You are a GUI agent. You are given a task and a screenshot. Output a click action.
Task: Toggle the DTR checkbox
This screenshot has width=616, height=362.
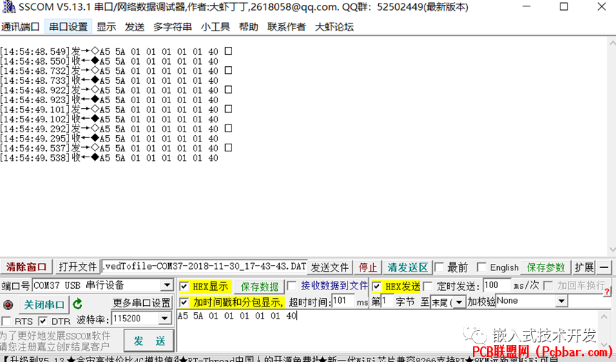point(43,321)
